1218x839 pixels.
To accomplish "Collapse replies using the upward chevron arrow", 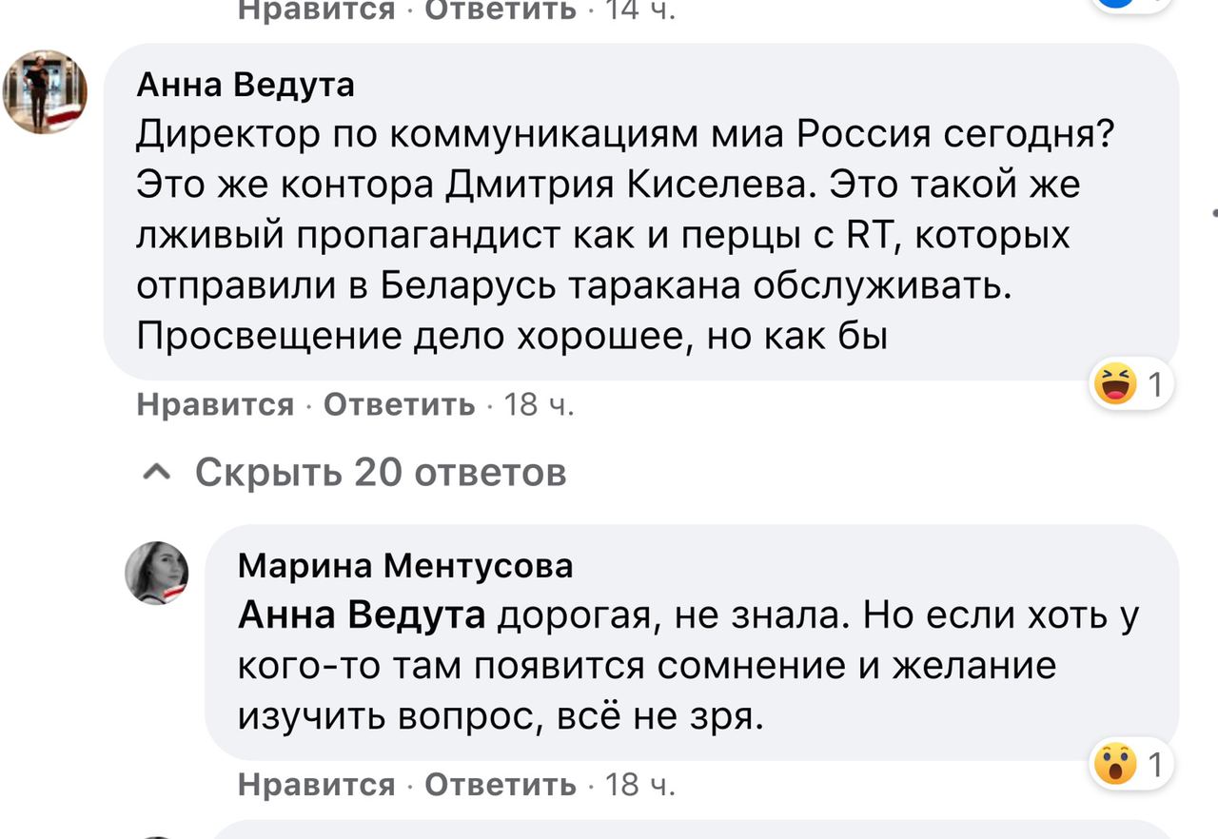I will click(159, 471).
